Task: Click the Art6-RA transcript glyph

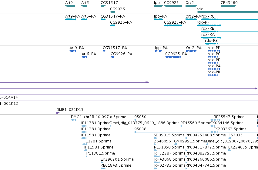Action: [x=84, y=19]
